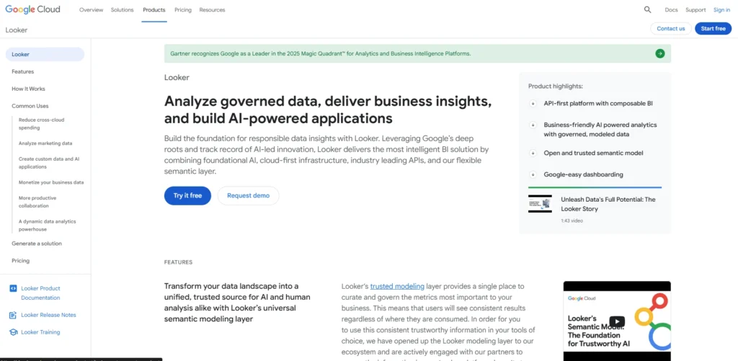Expand Google-easy dashboarding highlight arrow
Viewport: 738px width, 361px height.
(x=533, y=174)
